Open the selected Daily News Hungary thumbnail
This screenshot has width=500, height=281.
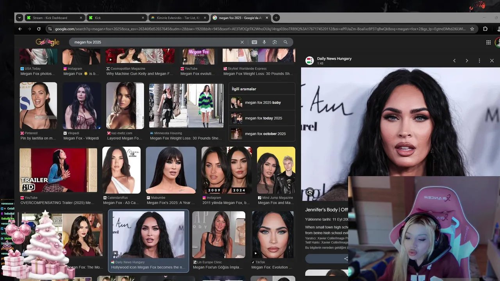(148, 235)
